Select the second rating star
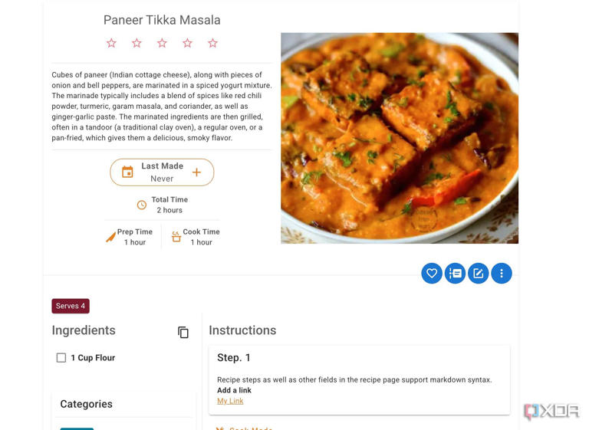This screenshot has width=589, height=430. click(x=137, y=43)
